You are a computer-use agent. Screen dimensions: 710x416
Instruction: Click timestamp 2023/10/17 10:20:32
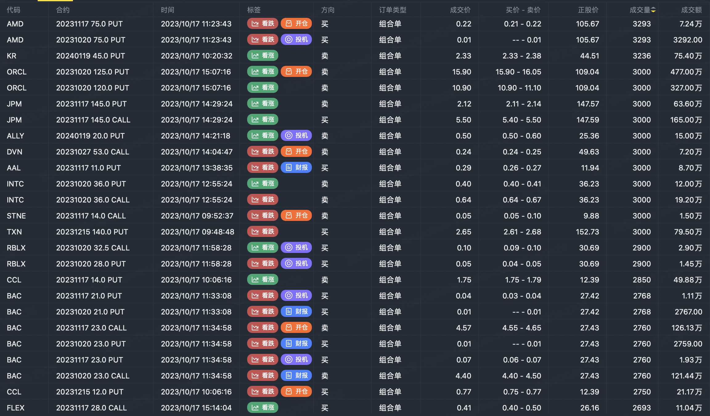(197, 56)
